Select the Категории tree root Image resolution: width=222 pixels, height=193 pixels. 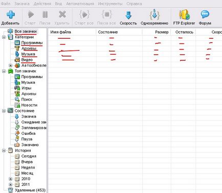[24, 37]
